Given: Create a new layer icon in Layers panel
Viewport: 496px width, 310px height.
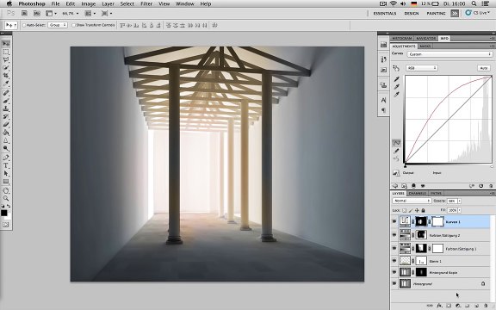Looking at the screenshot, I should click(477, 306).
